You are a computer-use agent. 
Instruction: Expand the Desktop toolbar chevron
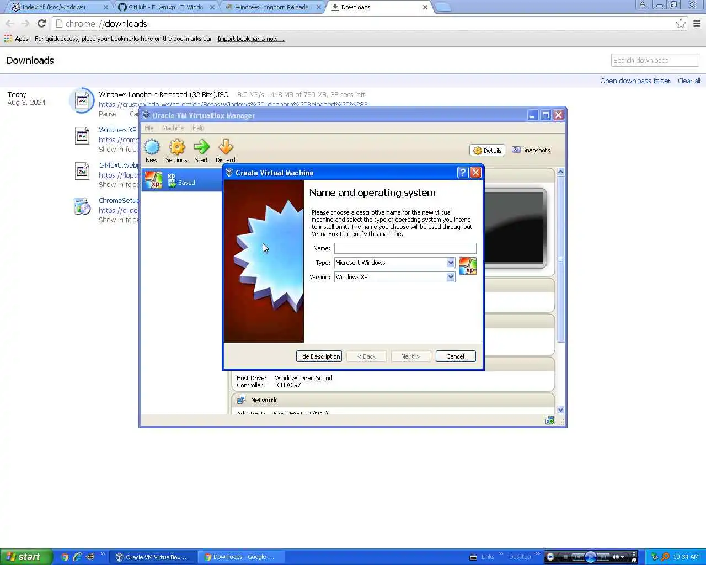[537, 554]
